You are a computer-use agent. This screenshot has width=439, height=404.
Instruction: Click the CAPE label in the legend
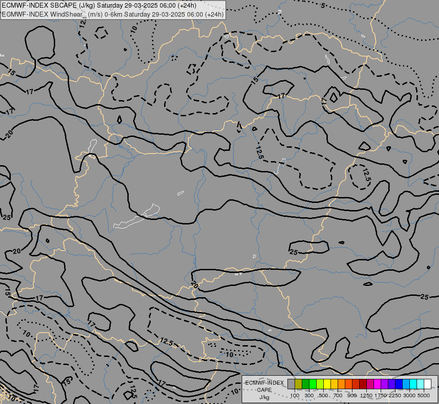tap(264, 390)
